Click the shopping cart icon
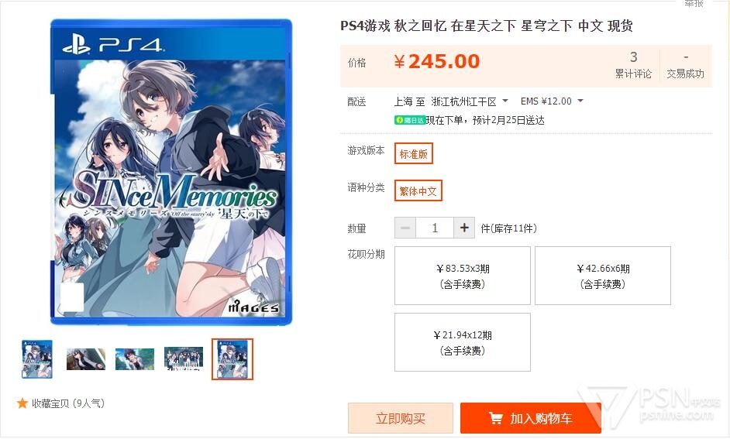 click(496, 419)
